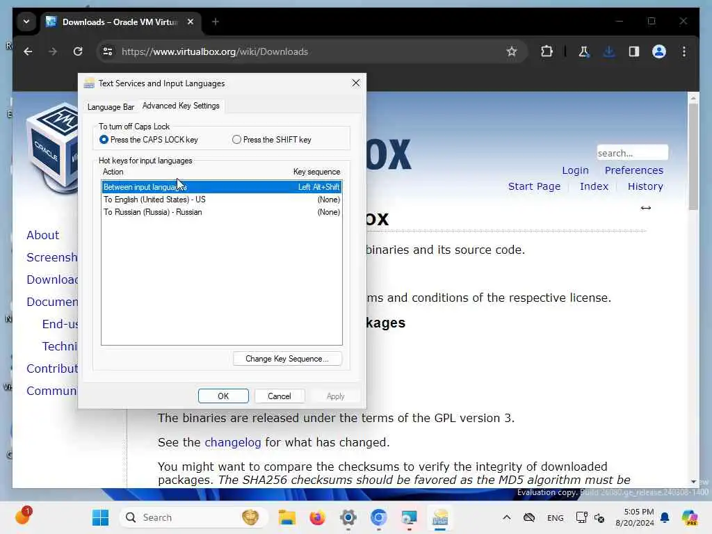
Task: Open the clock showing 5:05 PM
Action: 634,517
